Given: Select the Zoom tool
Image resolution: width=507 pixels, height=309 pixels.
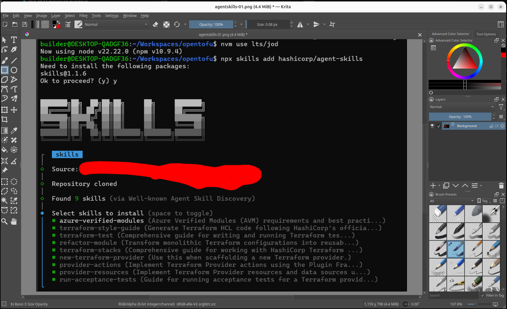Looking at the screenshot, I should (x=4, y=221).
